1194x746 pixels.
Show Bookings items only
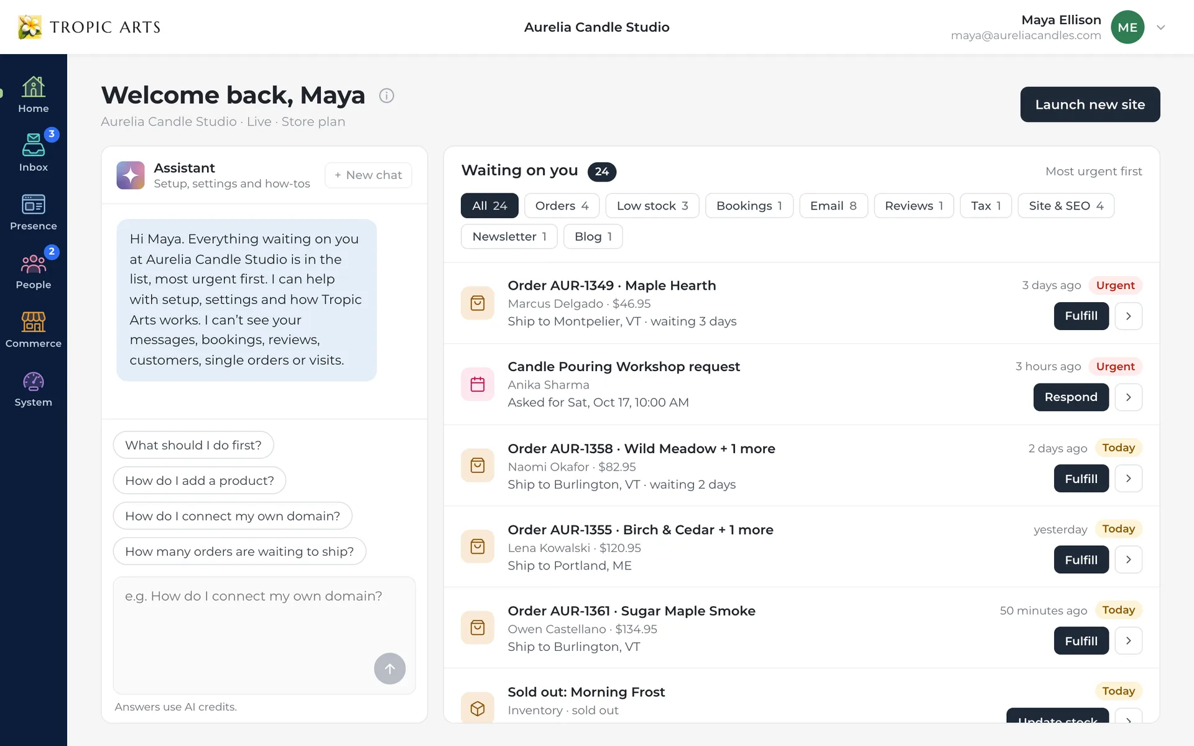(x=749, y=206)
